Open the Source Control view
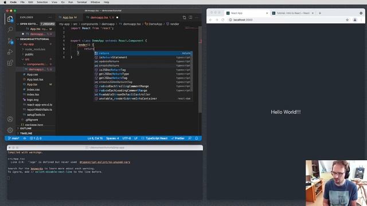Screen dimensions: 367x206 10,41
